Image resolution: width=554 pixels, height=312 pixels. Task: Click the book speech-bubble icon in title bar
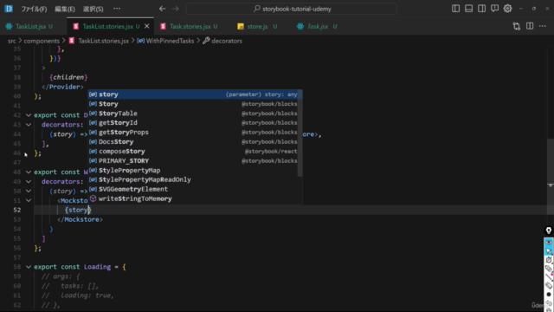click(x=494, y=9)
